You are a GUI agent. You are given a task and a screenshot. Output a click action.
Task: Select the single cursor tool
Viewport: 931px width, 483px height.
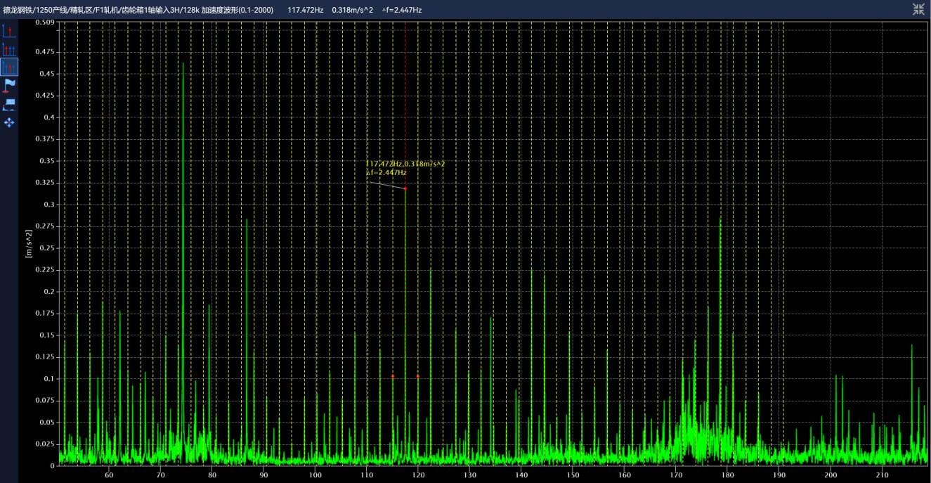point(8,31)
